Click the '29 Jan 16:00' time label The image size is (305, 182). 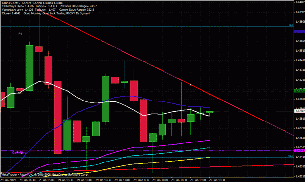click(84, 180)
